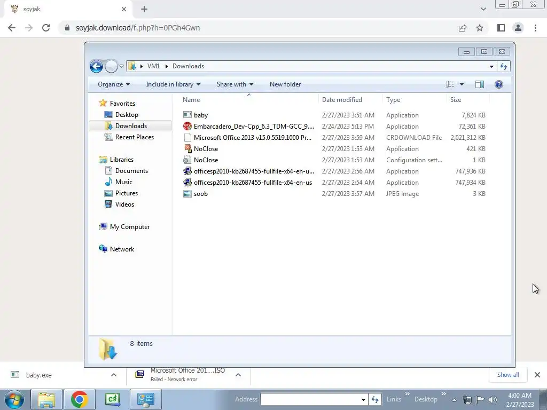
Task: Open the Windows Start menu
Action: click(14, 399)
